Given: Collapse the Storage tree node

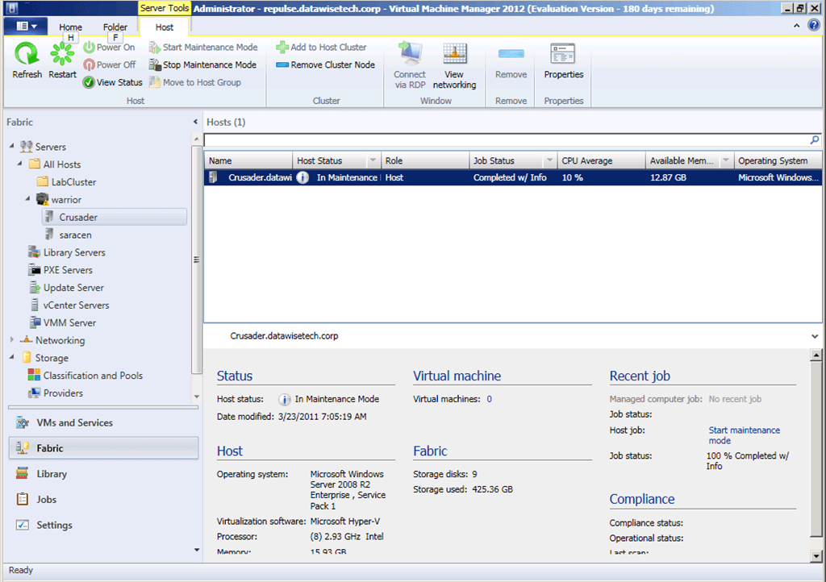Looking at the screenshot, I should [x=11, y=357].
